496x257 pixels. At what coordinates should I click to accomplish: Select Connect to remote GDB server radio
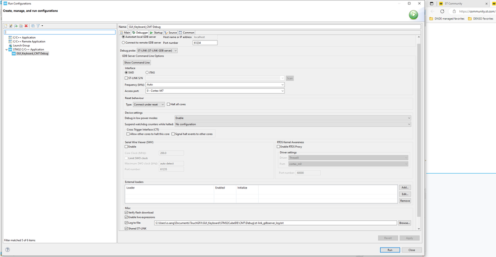(123, 42)
